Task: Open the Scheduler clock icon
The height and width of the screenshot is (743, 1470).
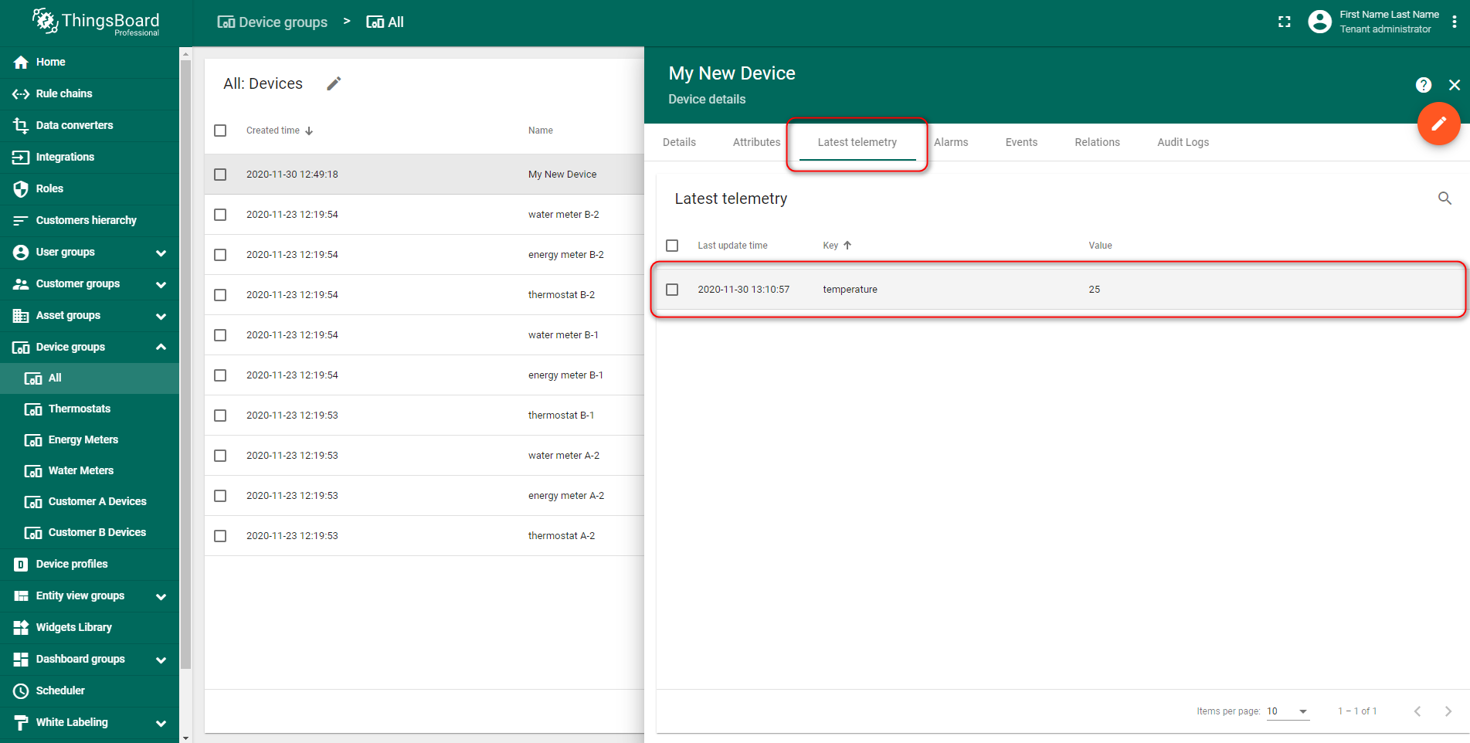Action: coord(21,690)
